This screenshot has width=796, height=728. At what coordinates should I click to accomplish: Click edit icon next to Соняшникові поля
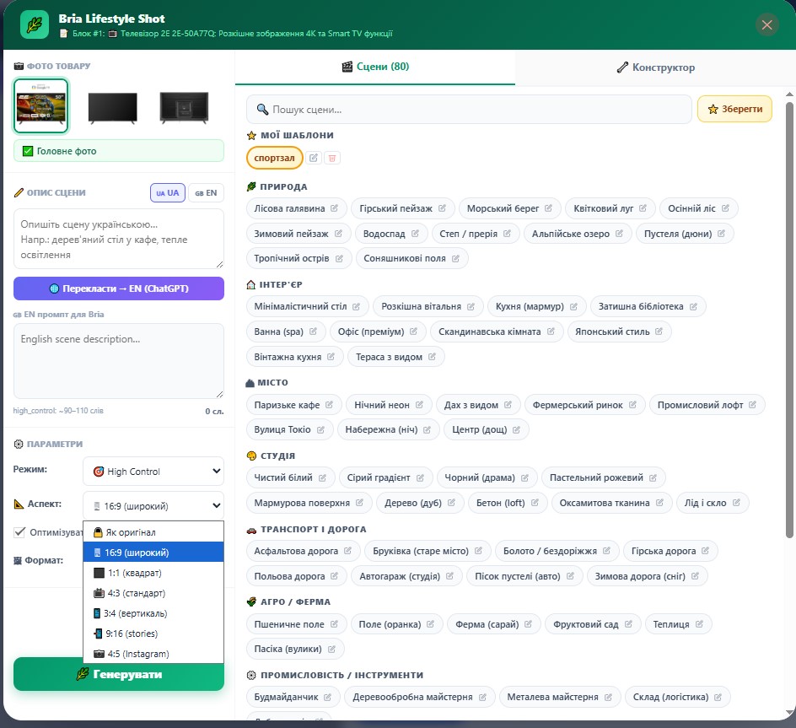pyautogui.click(x=455, y=259)
